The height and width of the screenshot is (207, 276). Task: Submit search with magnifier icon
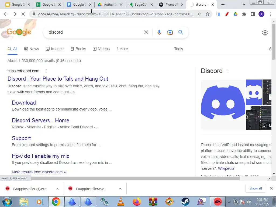181,32
